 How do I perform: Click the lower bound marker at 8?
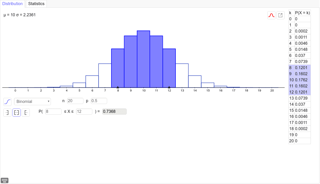pos(118,87)
